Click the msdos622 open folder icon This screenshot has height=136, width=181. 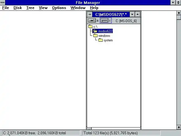[95, 31]
